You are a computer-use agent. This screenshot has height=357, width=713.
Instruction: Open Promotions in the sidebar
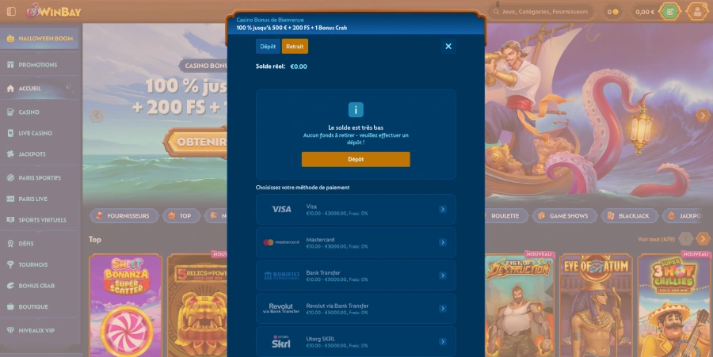(38, 65)
